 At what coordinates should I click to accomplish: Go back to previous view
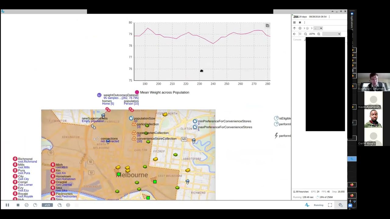coord(294,34)
